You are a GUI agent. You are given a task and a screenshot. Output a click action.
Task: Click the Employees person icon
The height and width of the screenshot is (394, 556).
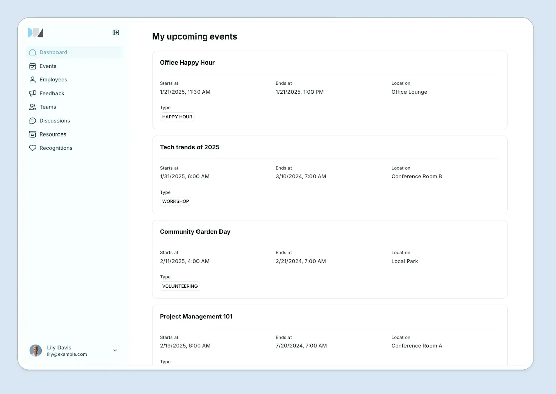[x=32, y=80]
